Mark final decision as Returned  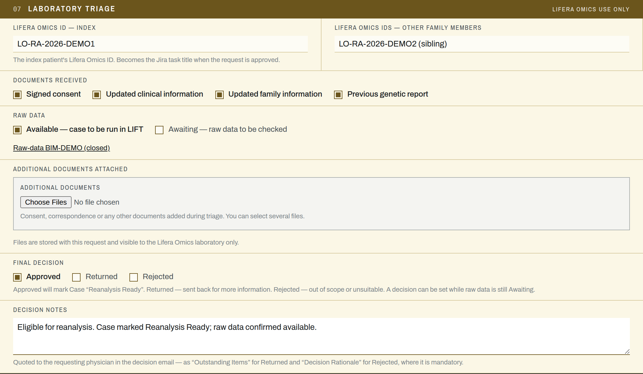(76, 277)
